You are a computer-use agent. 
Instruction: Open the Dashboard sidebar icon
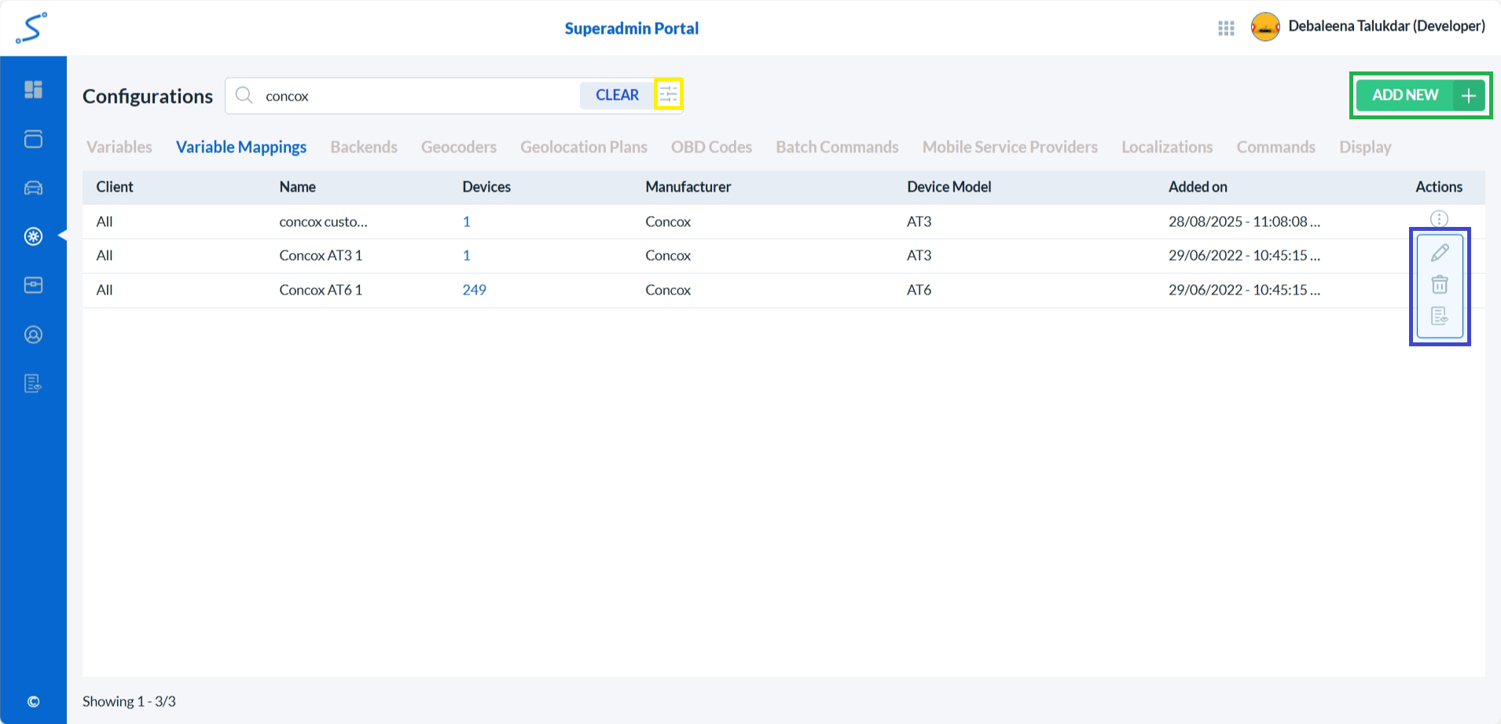33,90
